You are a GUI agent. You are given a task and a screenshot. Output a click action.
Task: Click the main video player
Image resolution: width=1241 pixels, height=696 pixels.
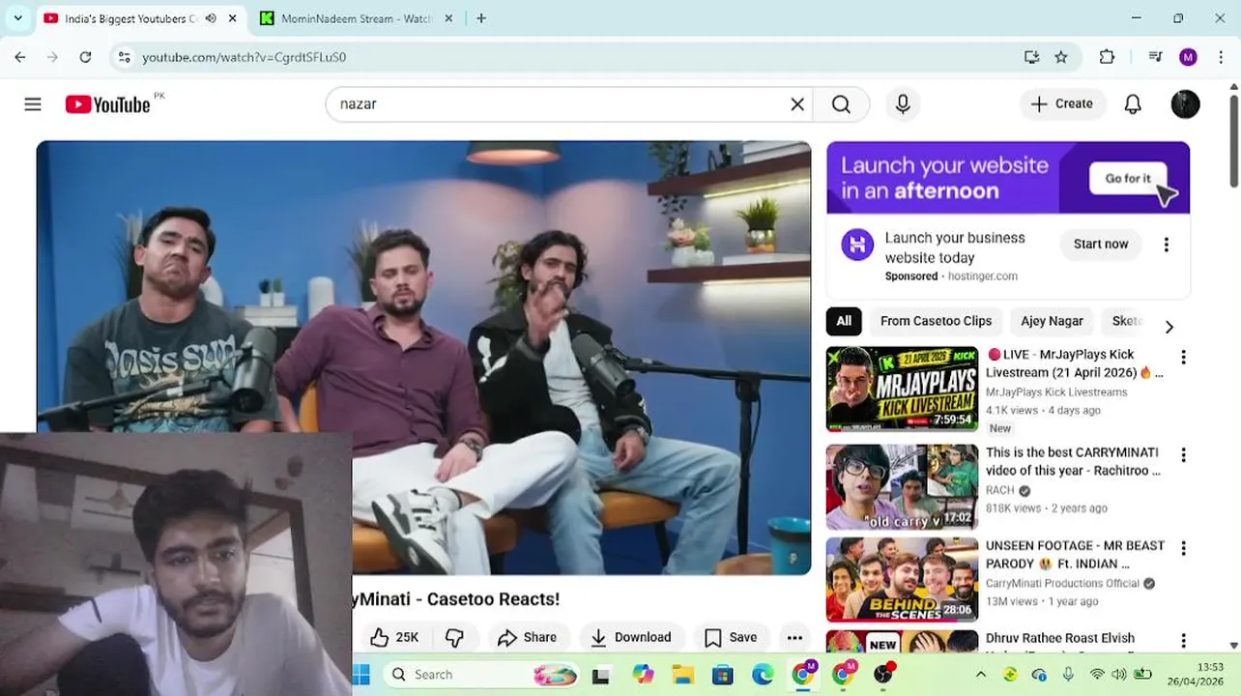pyautogui.click(x=423, y=358)
